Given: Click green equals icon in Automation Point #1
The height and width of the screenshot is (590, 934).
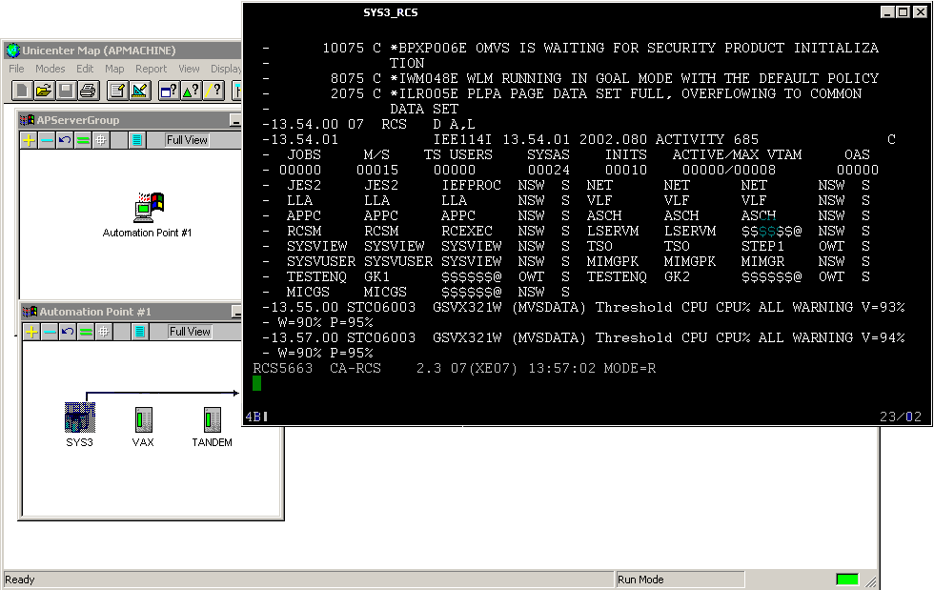Looking at the screenshot, I should click(x=86, y=332).
